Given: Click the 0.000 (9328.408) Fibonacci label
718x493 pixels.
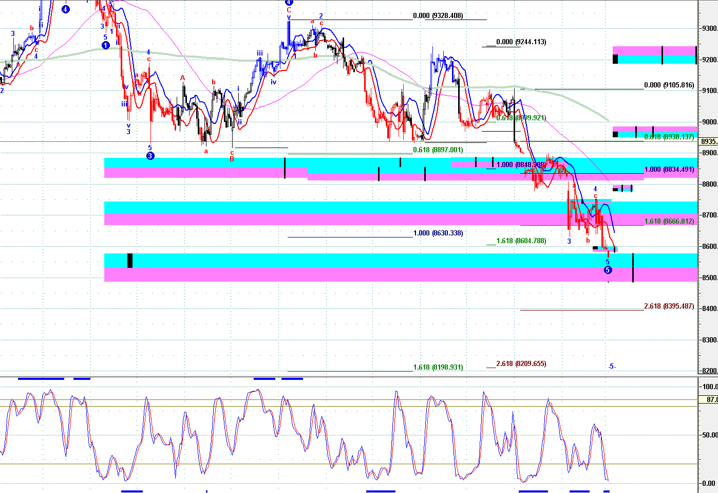Looking at the screenshot, I should 438,16.
